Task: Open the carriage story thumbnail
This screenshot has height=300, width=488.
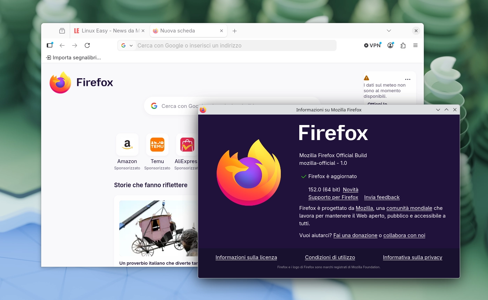Action: click(x=159, y=228)
